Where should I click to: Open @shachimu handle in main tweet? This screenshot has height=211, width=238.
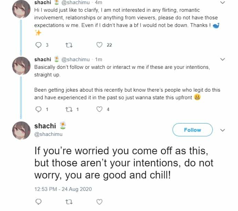49,134
